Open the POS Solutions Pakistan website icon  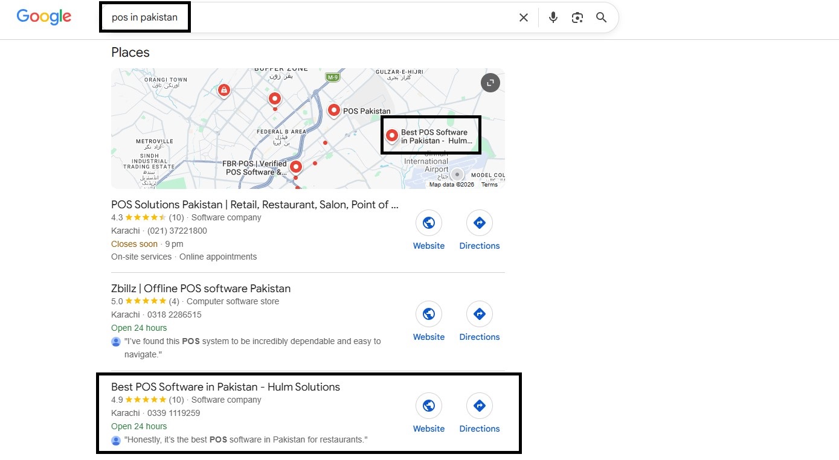pos(429,223)
